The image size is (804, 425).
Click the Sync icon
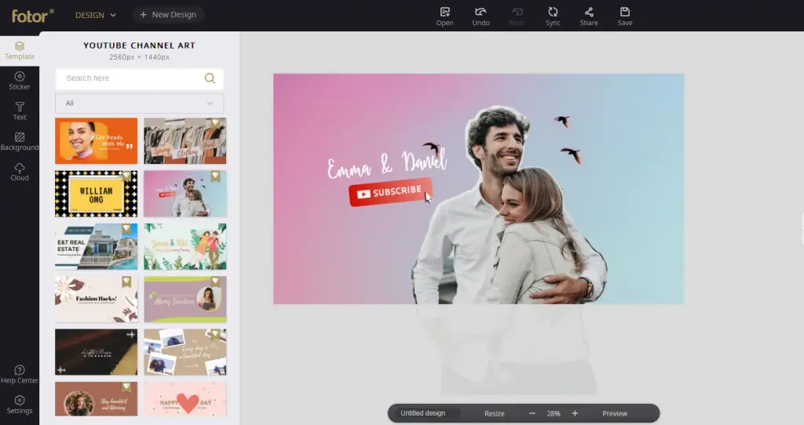[553, 16]
